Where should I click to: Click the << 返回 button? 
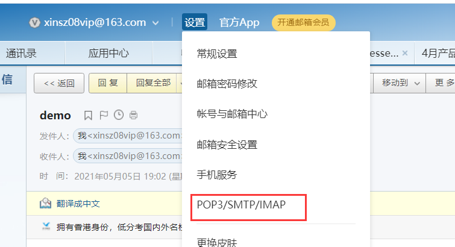[x=59, y=83]
